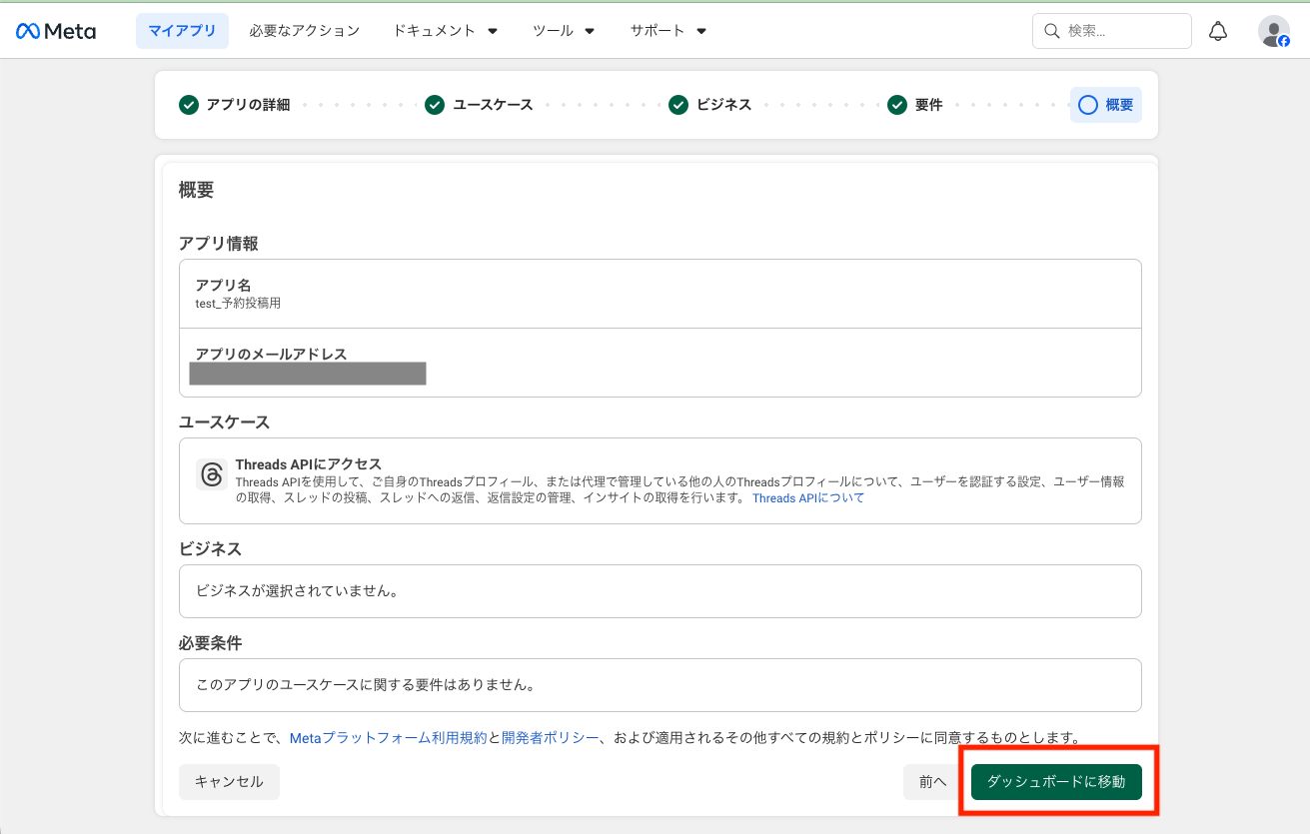Click the Threads logo icon

[x=211, y=474]
